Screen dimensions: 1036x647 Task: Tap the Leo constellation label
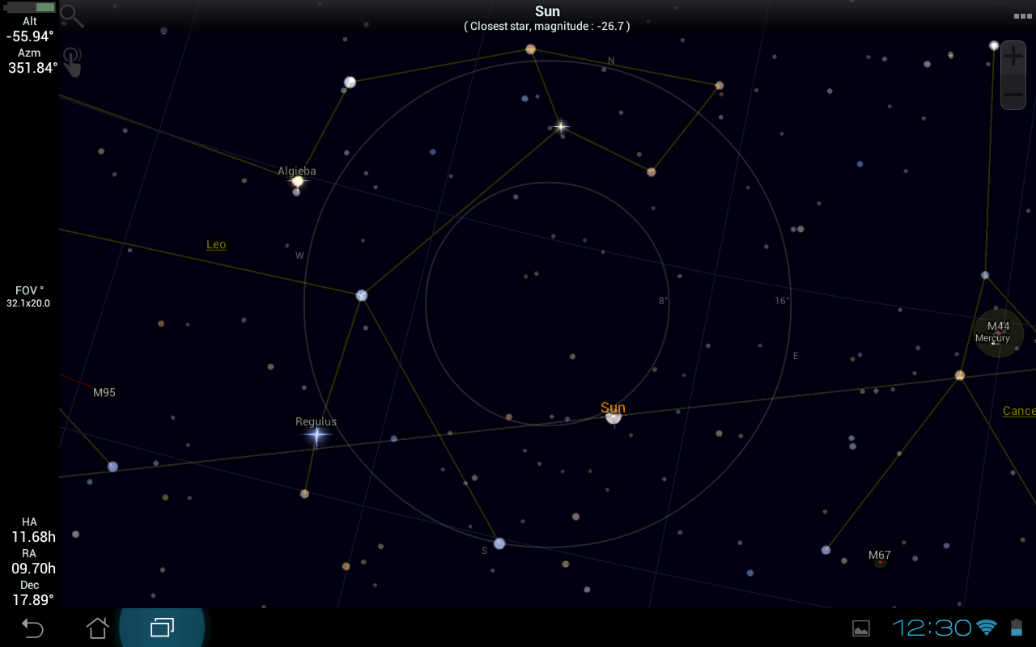216,244
